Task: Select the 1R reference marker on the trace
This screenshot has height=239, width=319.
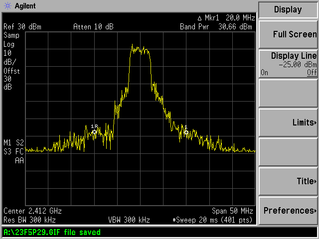Action: pos(95,132)
